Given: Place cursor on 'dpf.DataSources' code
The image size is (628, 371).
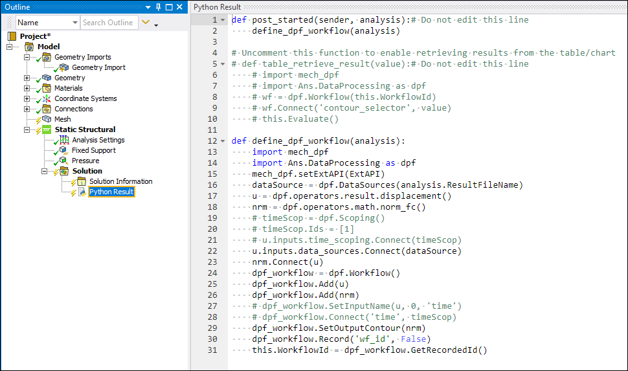Looking at the screenshot, I should click(357, 185).
